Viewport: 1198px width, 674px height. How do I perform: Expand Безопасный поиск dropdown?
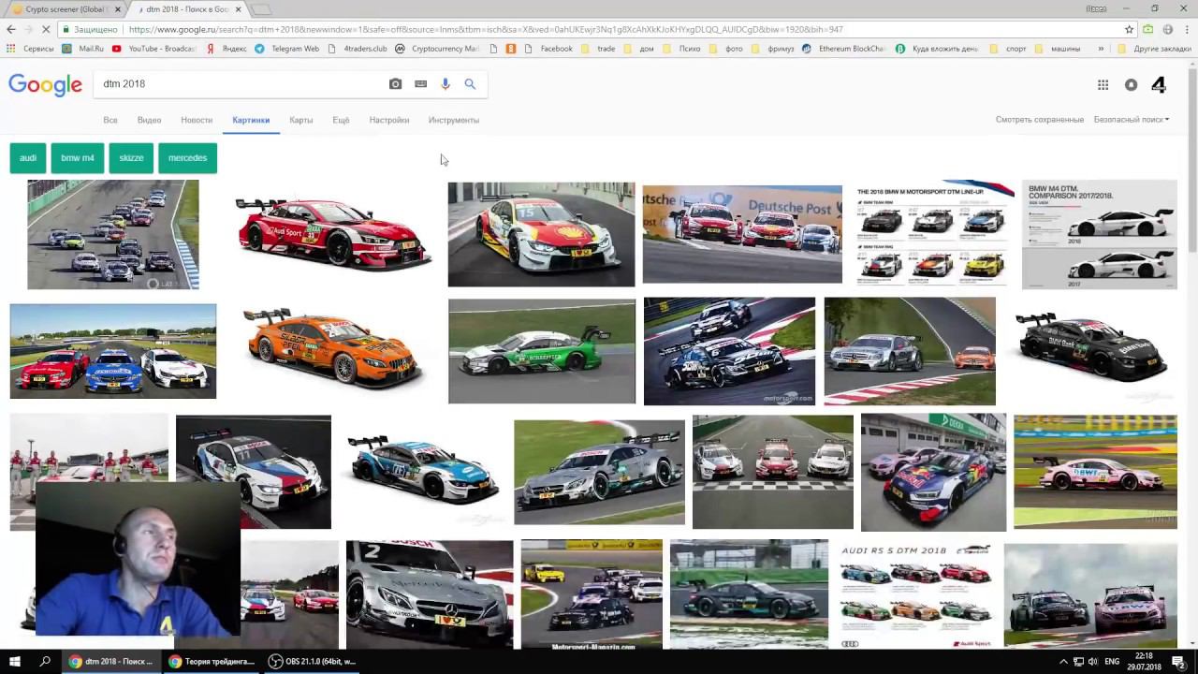point(1132,120)
